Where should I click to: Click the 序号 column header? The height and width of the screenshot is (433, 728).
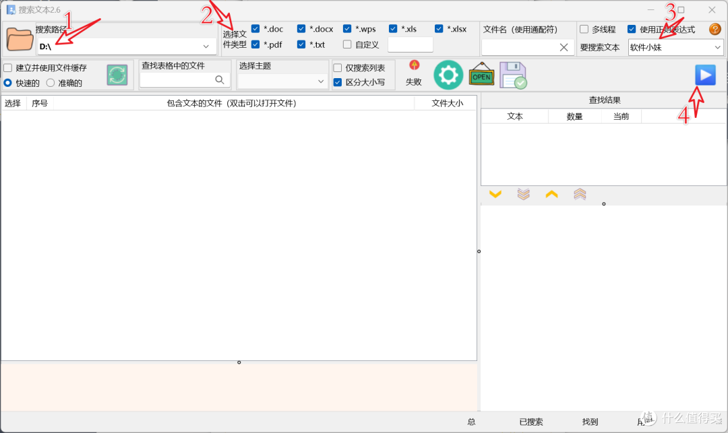[40, 104]
